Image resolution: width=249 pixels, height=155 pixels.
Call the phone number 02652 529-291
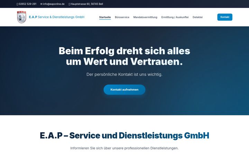point(27,4)
